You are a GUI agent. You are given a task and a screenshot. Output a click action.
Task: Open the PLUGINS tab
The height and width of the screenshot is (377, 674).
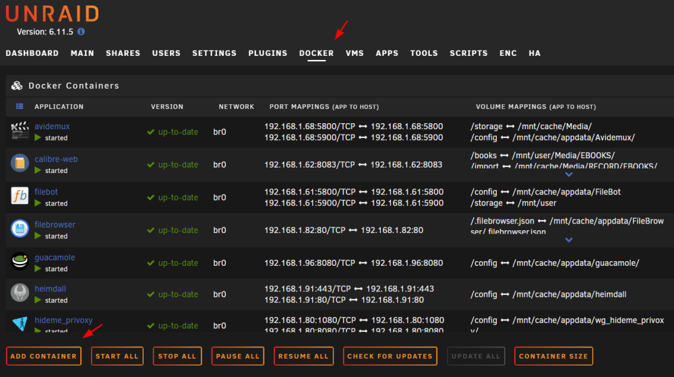(268, 53)
